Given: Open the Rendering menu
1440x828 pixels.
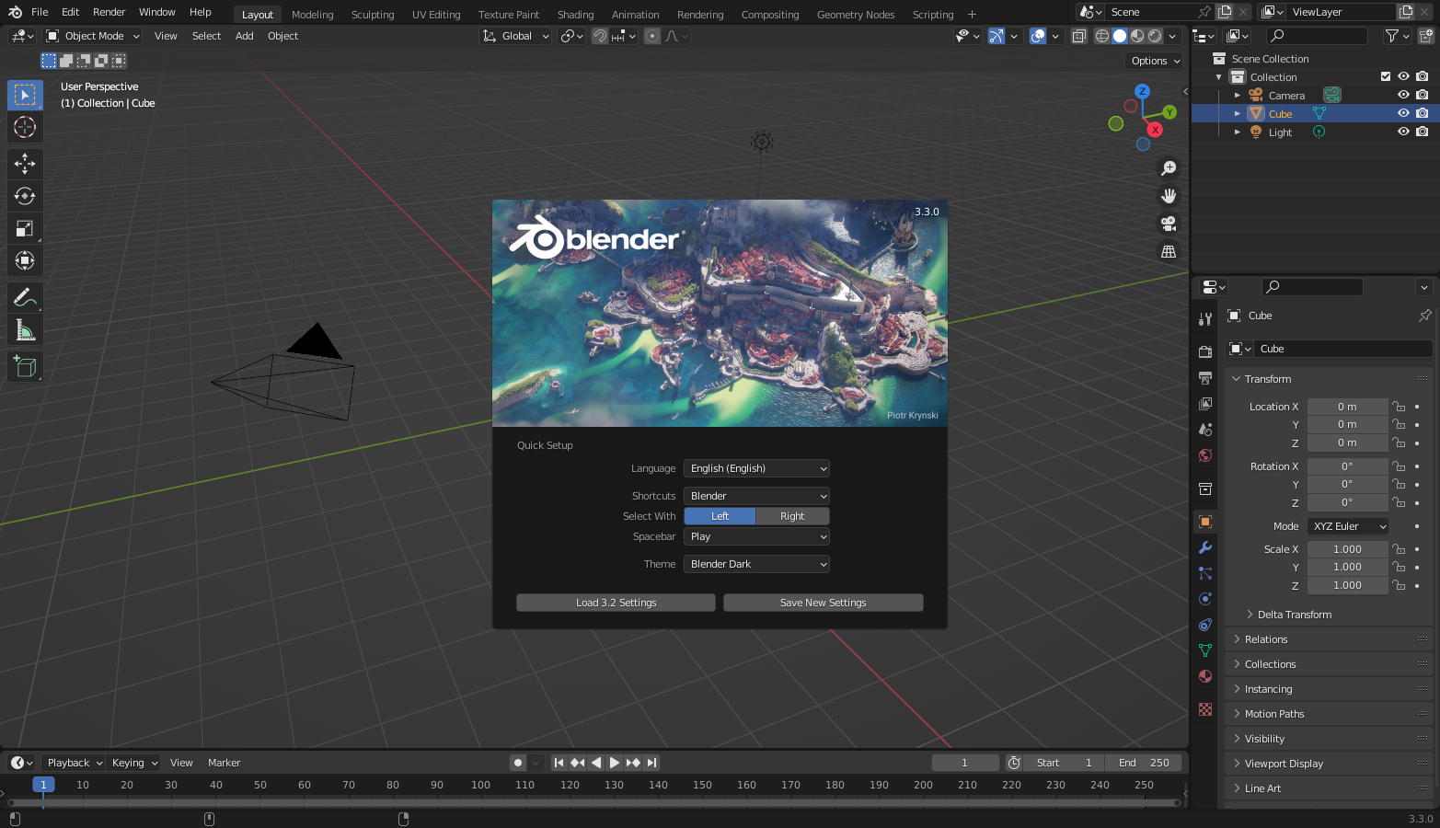Looking at the screenshot, I should tap(700, 14).
